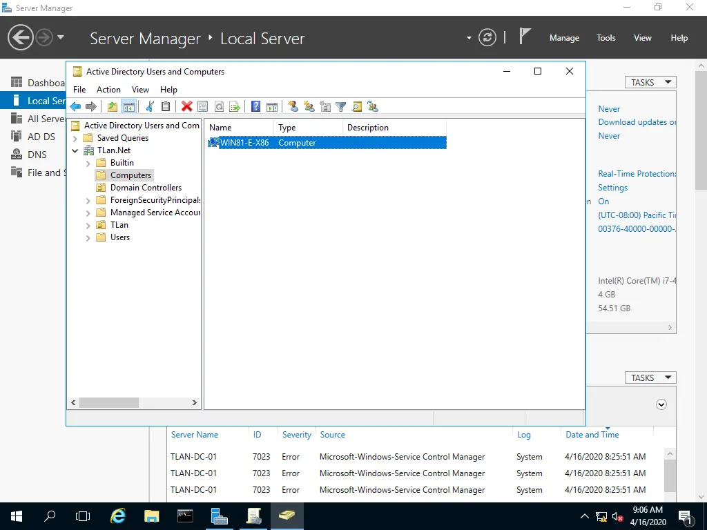The width and height of the screenshot is (707, 530).
Task: Open the navigation history dropdown arrow
Action: [x=61, y=37]
